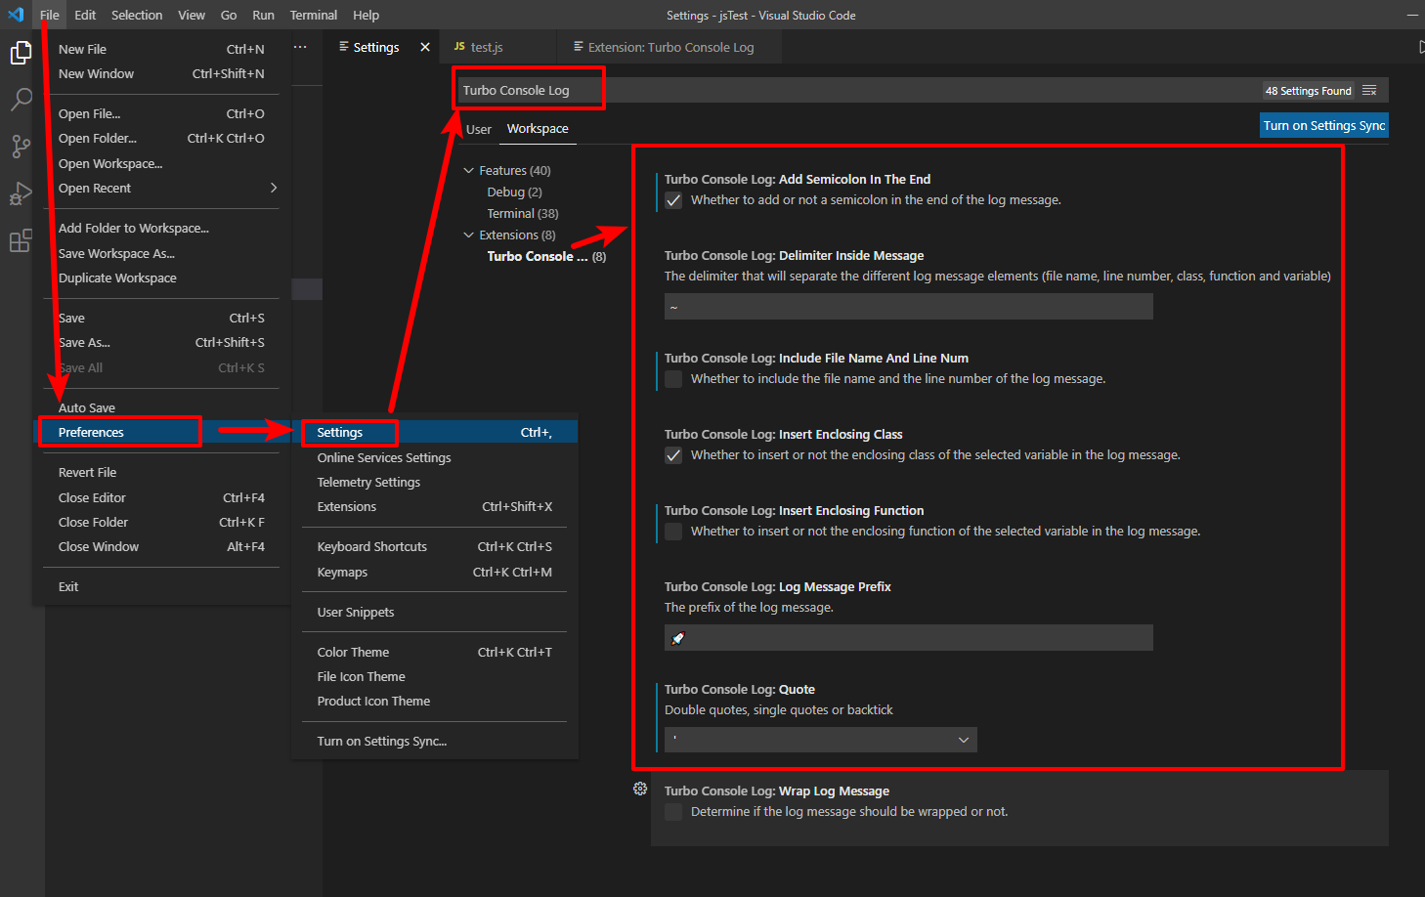This screenshot has height=897, width=1425.
Task: Open the Extensions view in activity bar
Action: (21, 240)
